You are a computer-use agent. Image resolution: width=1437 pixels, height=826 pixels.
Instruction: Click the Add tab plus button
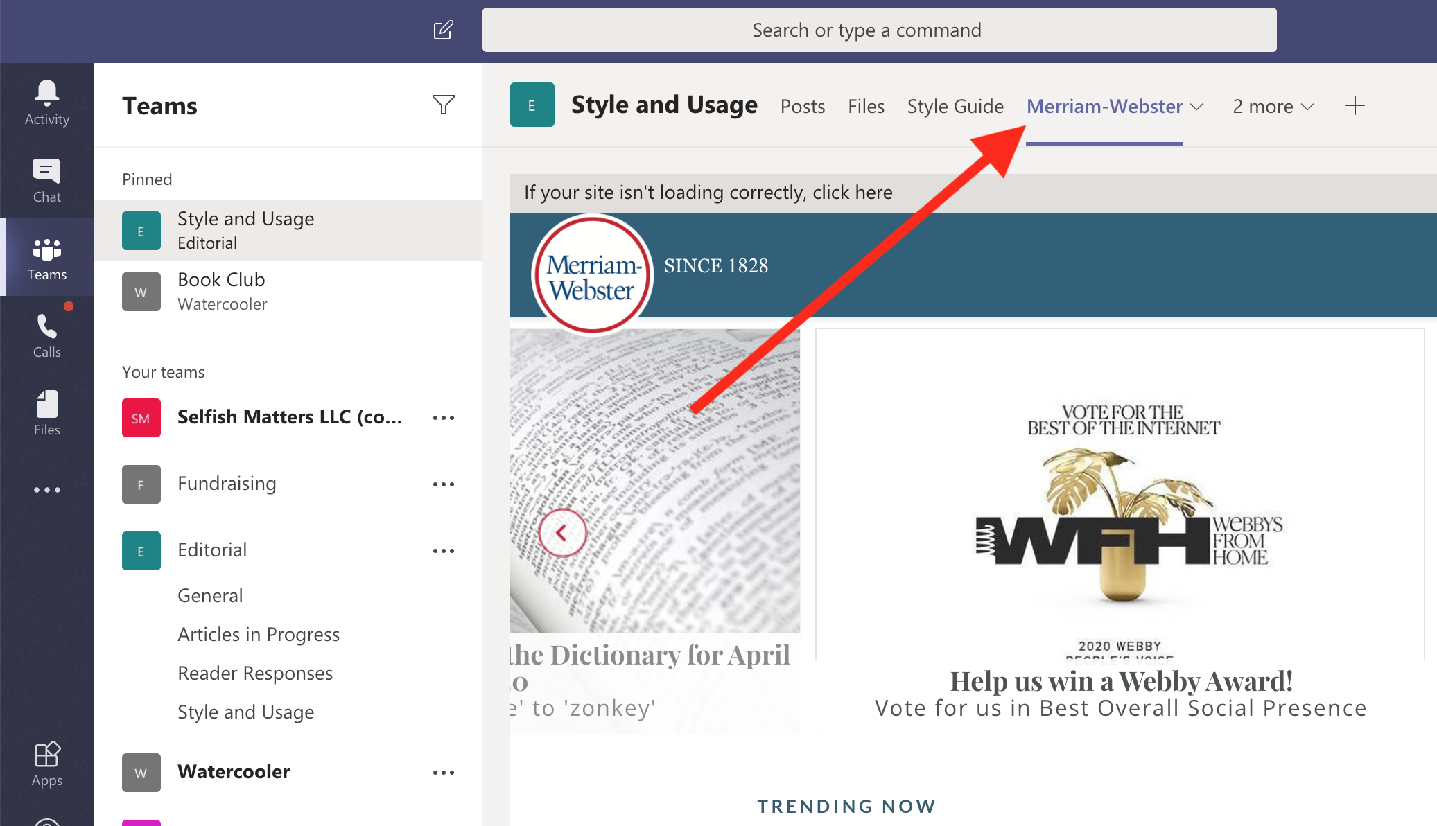pyautogui.click(x=1355, y=105)
